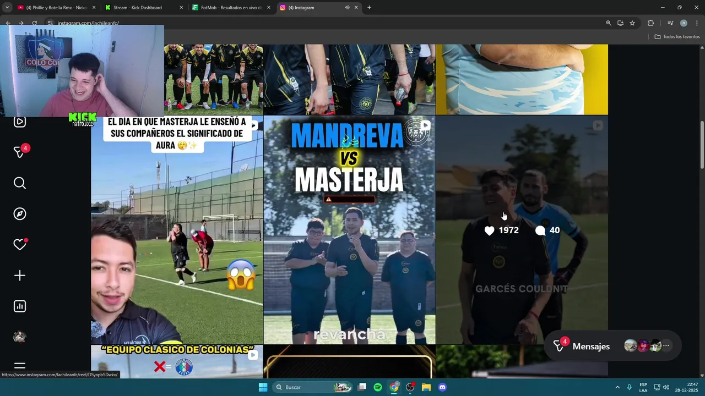Viewport: 705px width, 396px height.
Task: Click the install app icon in address bar
Action: pyautogui.click(x=620, y=23)
